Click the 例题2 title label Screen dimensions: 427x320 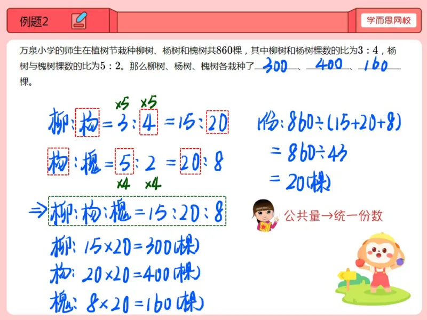[x=34, y=21]
